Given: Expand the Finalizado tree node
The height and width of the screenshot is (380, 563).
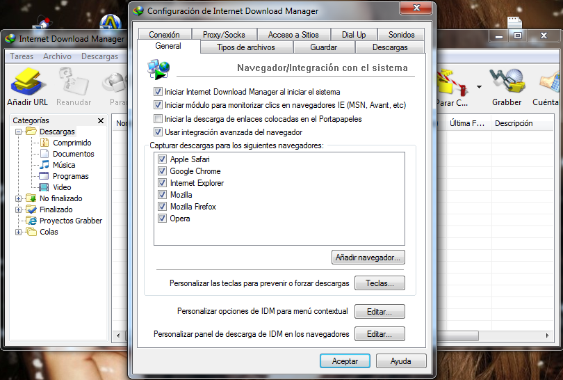Looking at the screenshot, I should point(18,209).
